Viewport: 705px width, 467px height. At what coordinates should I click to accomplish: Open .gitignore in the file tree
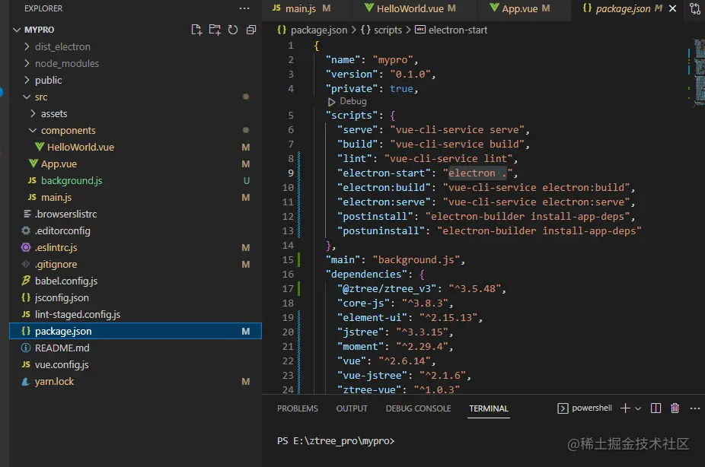[x=56, y=264]
